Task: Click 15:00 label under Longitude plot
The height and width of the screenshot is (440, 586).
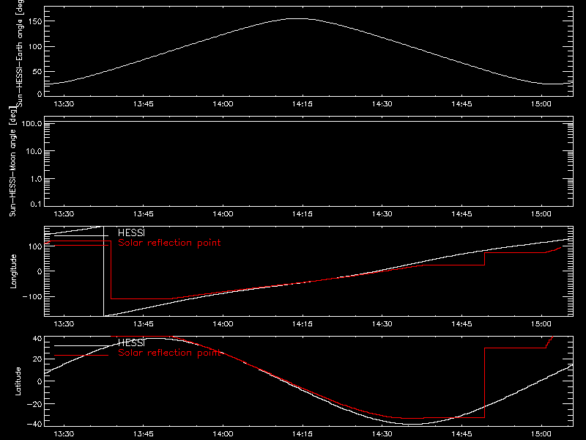Action: [541, 324]
